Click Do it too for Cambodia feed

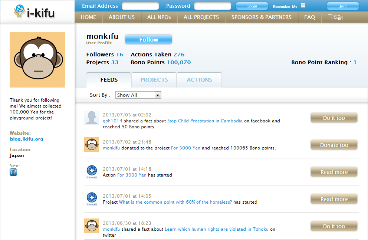[334, 118]
